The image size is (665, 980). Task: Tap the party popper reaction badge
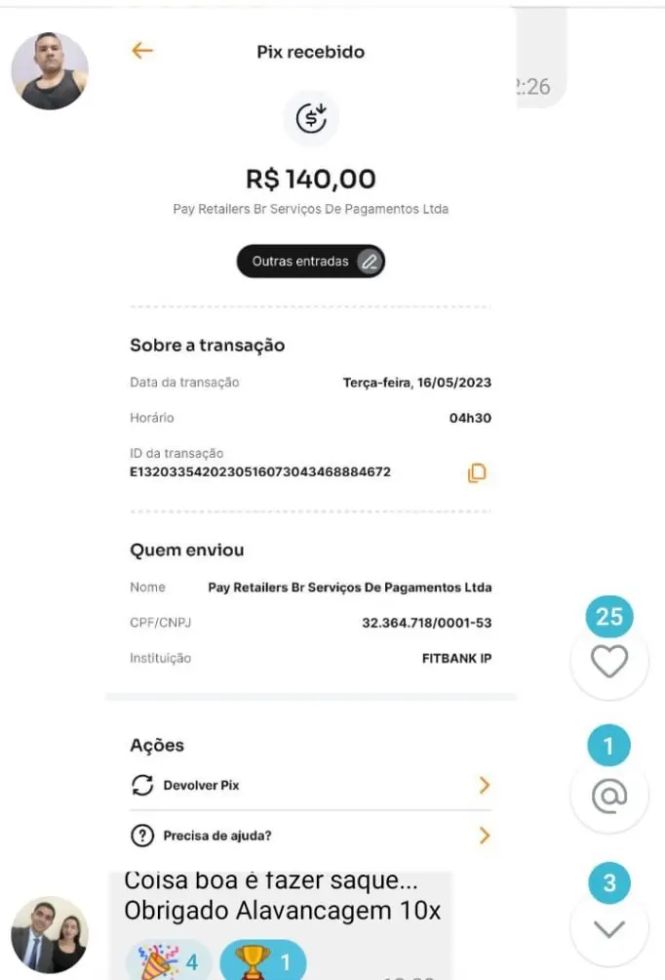pyautogui.click(x=168, y=961)
